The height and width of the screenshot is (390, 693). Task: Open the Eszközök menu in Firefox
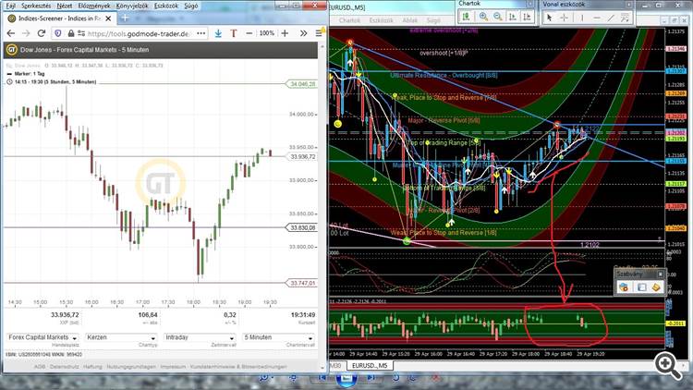(x=166, y=6)
